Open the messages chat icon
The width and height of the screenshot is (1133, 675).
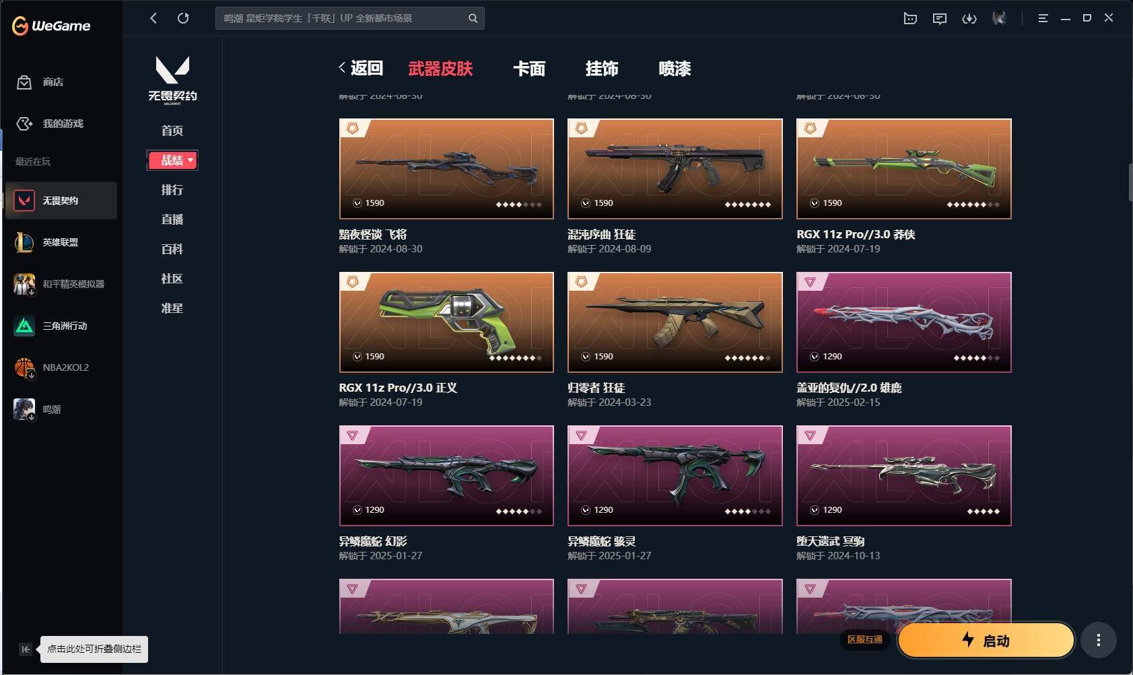tap(940, 19)
